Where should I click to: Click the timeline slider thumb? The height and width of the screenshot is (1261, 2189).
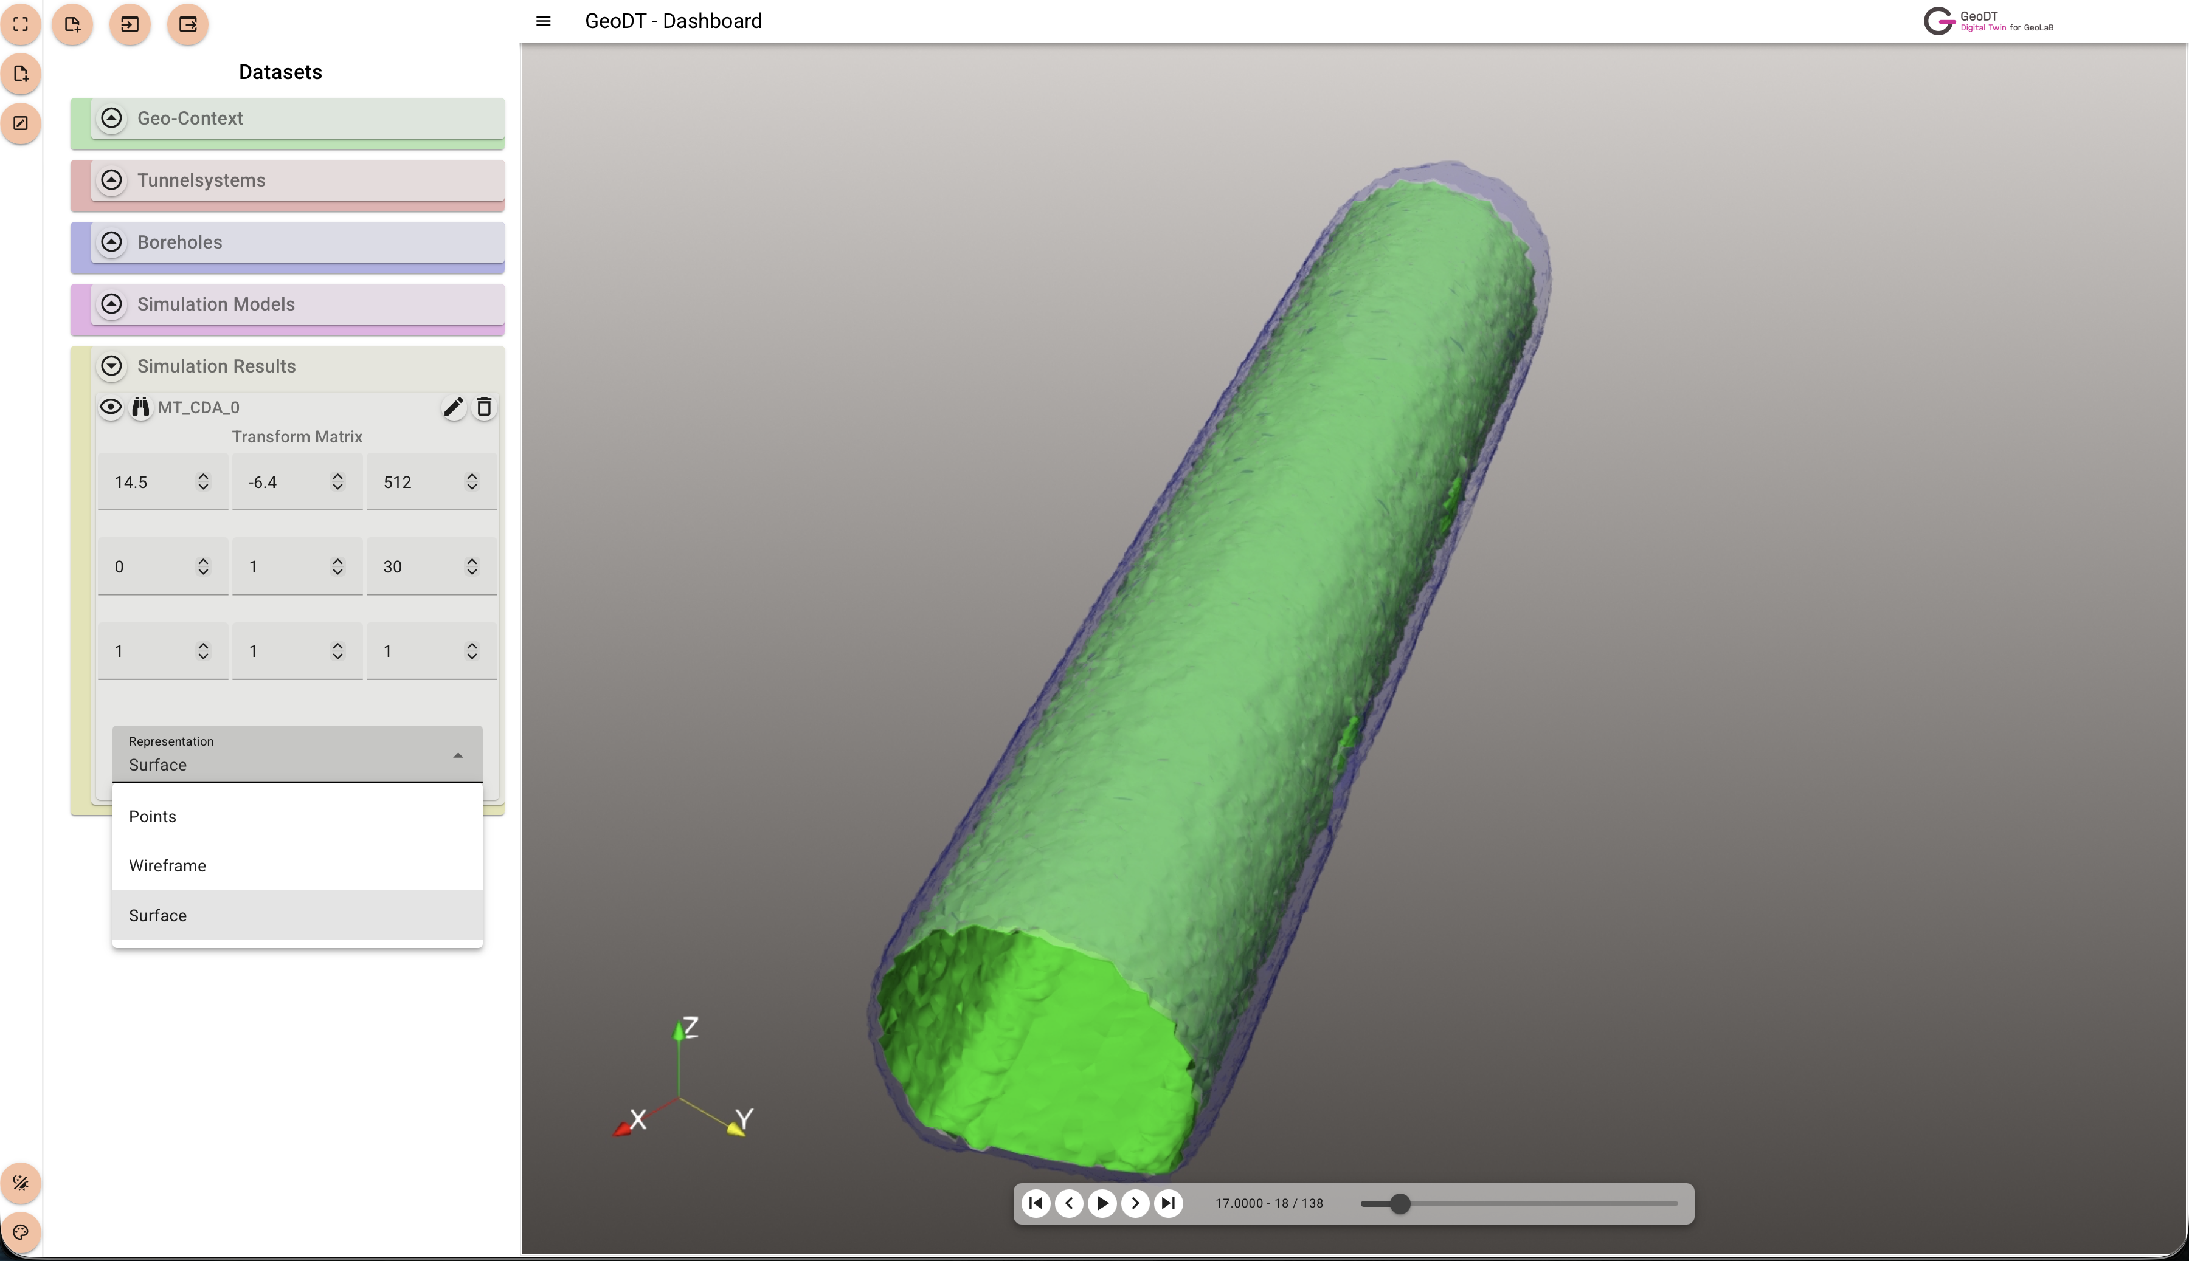tap(1400, 1203)
